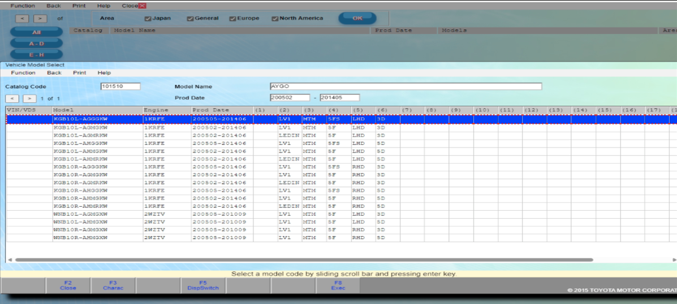Uncheck the Europe area checkbox
This screenshot has height=304, width=677.
[232, 19]
